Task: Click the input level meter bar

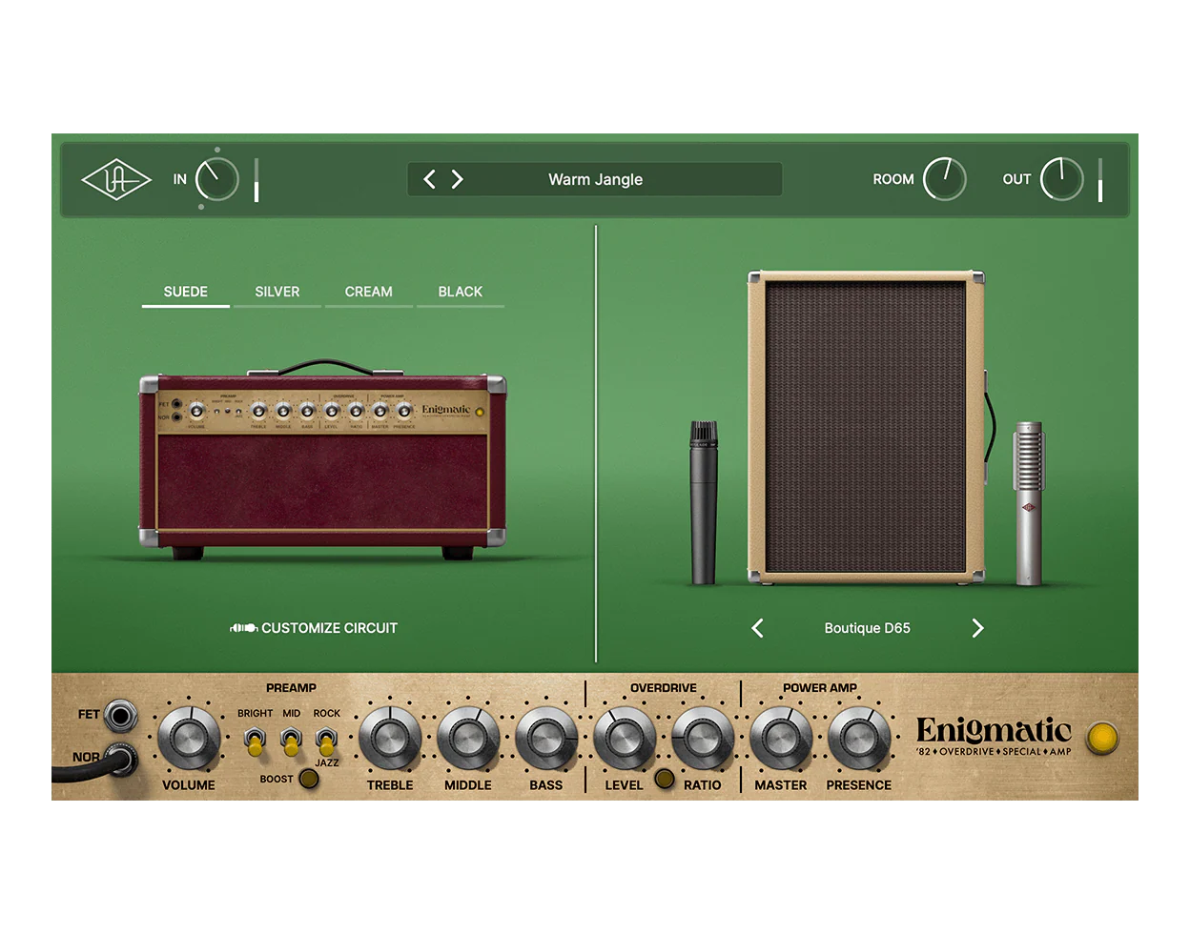Action: click(256, 180)
